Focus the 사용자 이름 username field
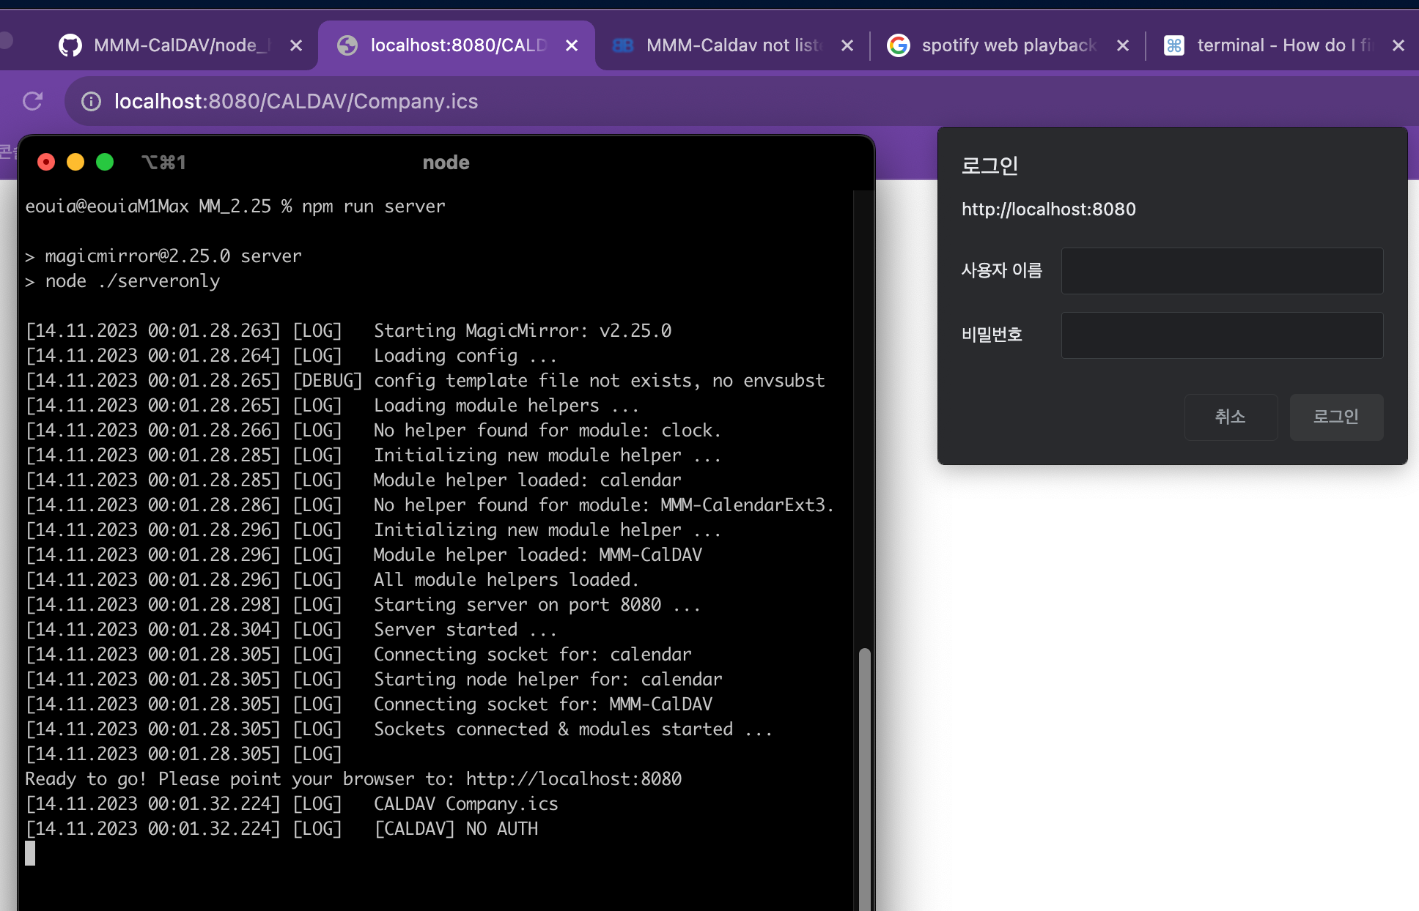Viewport: 1419px width, 911px height. 1222,271
